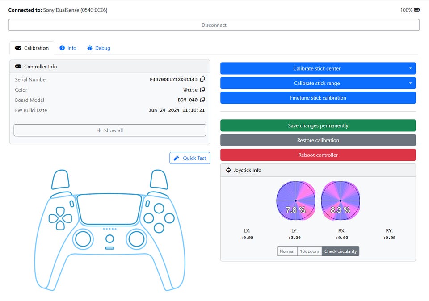
Task: Click the Options button on controller diagram
Action: click(147, 204)
